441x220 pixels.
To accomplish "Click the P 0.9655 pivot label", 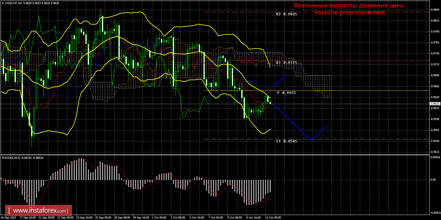I will click(286, 93).
